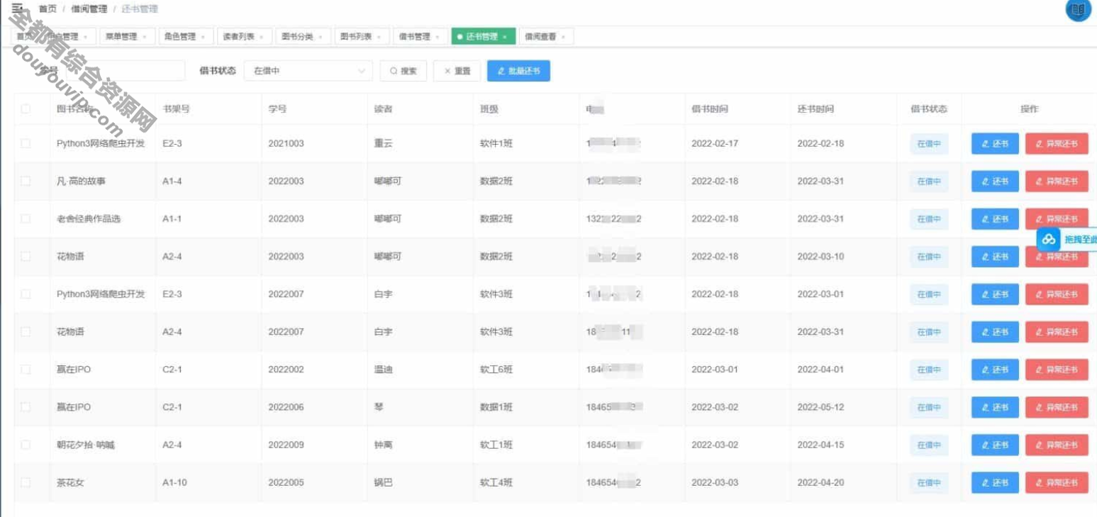Viewport: 1097px width, 517px height.
Task: Click 还书 in the 凡·高的故事 row
Action: point(995,181)
